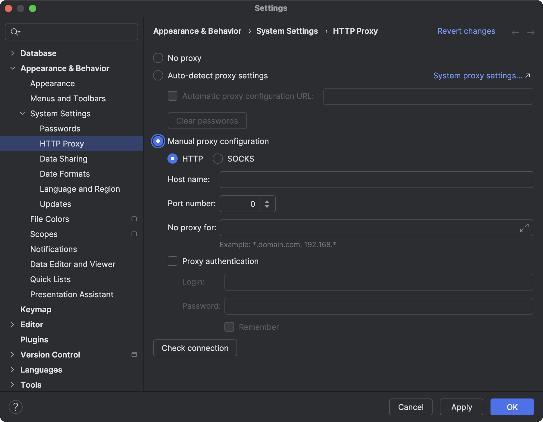The height and width of the screenshot is (422, 543).
Task: Open the Keymap settings page
Action: coord(36,310)
